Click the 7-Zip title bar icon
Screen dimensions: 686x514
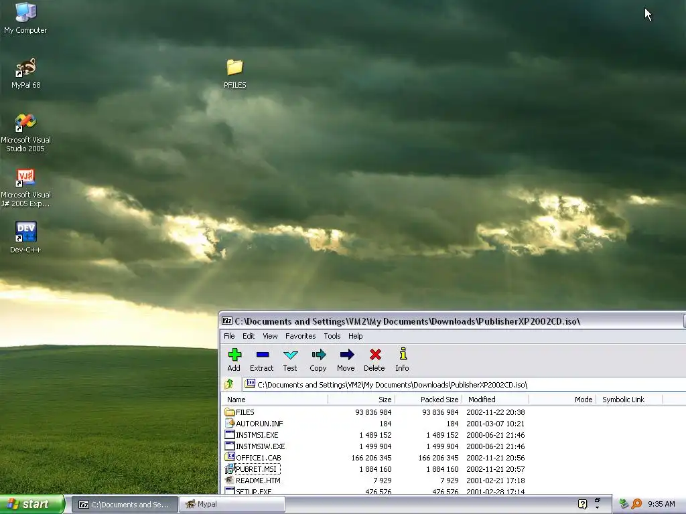[x=227, y=321]
